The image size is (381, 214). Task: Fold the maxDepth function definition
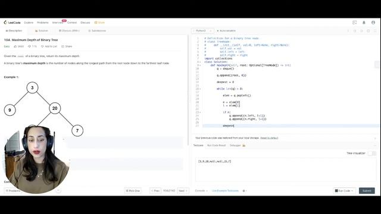click(200, 65)
